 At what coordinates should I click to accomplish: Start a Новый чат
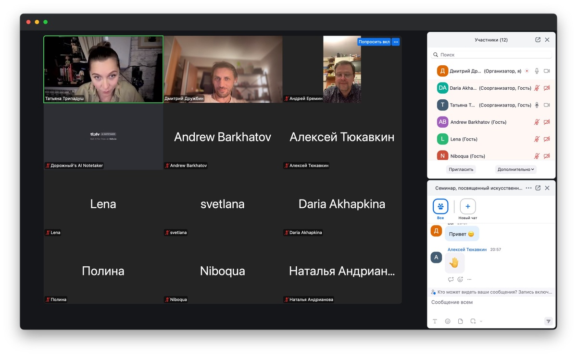click(x=468, y=210)
